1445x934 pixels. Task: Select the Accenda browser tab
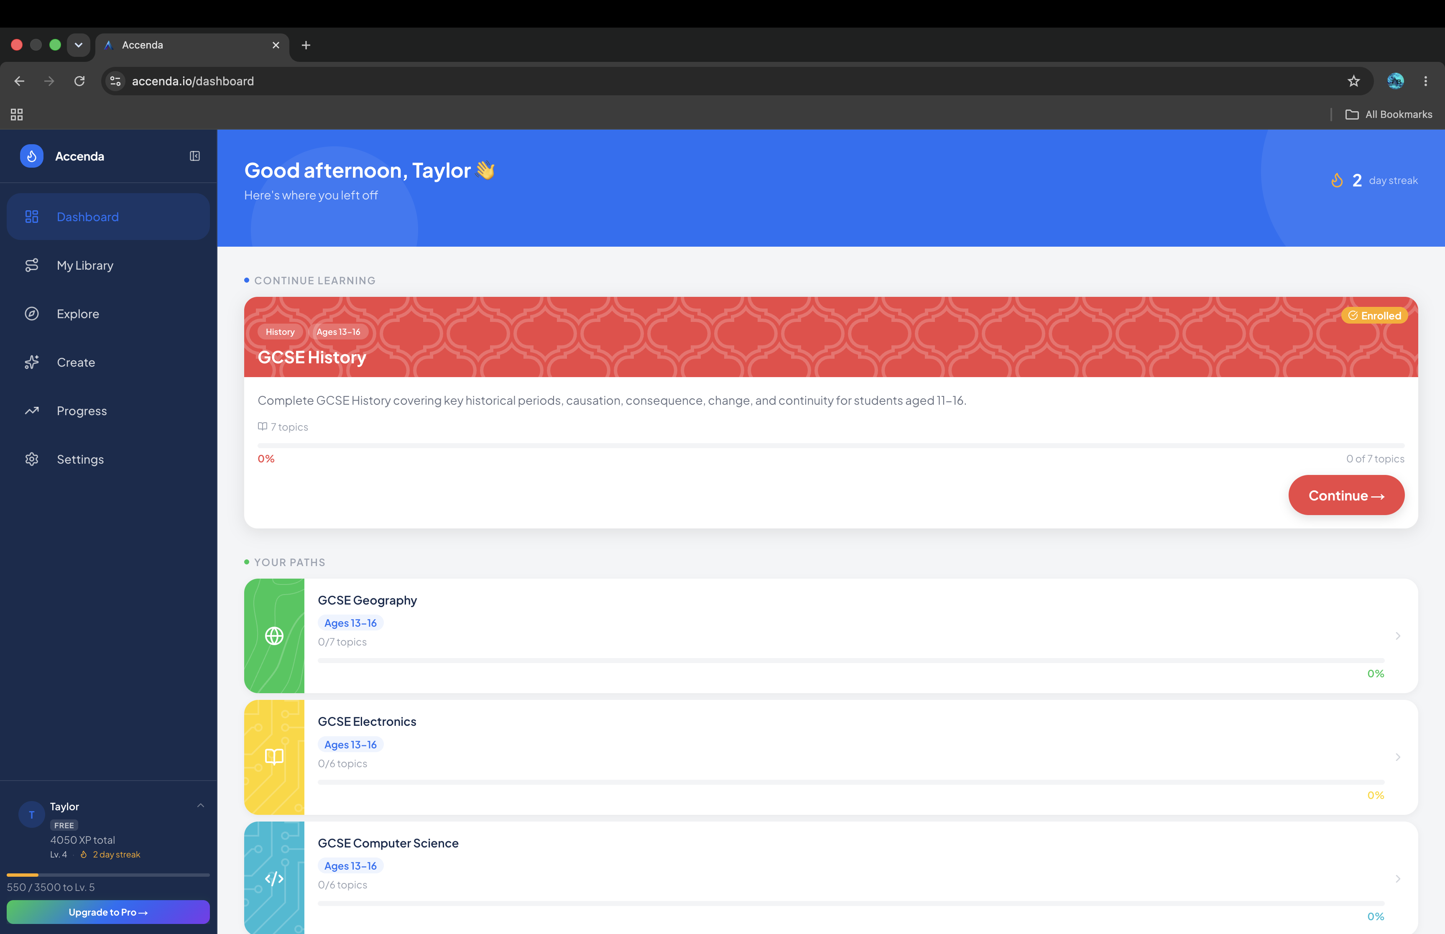pos(191,45)
